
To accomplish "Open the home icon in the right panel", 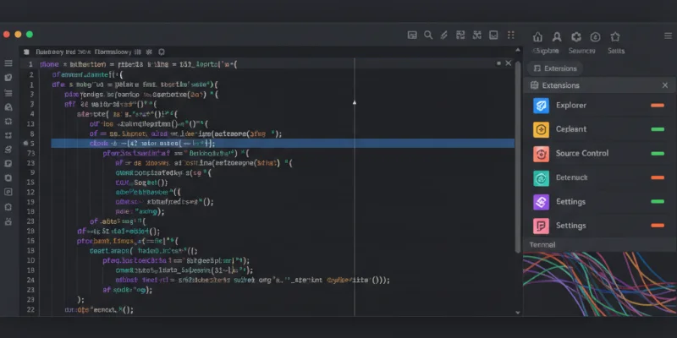I will 537,36.
